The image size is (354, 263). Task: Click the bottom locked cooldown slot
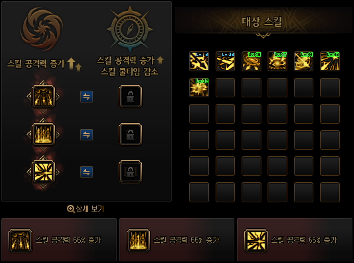tap(130, 172)
